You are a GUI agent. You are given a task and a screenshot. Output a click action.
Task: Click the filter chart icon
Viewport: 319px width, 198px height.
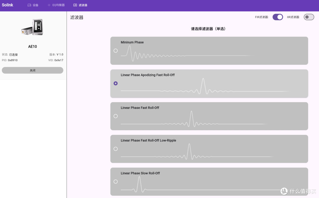(75, 5)
